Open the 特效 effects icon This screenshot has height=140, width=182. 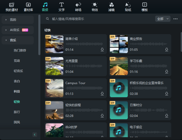coord(95,5)
